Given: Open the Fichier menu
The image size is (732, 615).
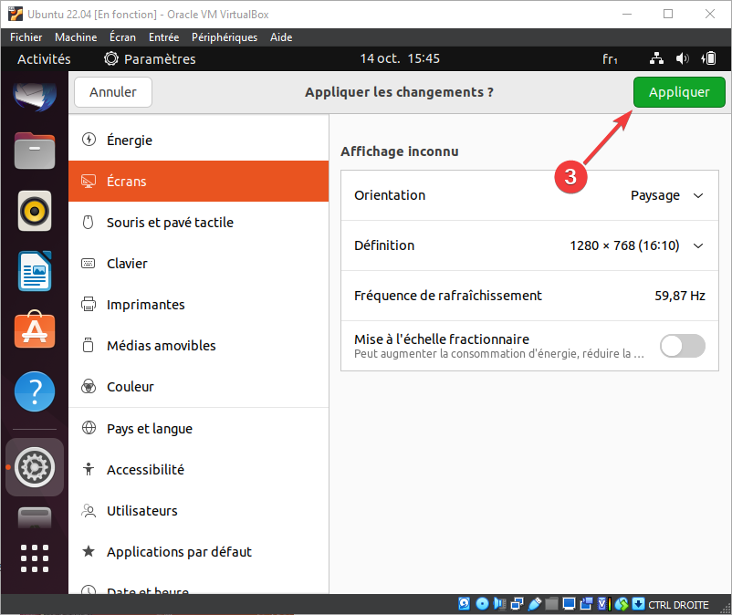Looking at the screenshot, I should (x=26, y=37).
